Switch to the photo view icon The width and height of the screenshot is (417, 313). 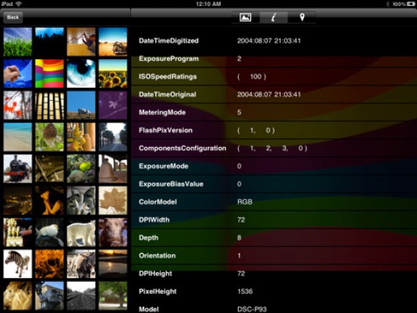coord(245,17)
